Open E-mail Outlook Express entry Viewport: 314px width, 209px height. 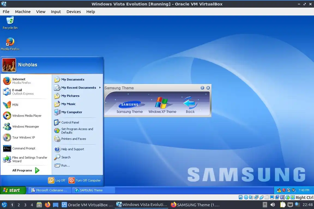click(x=26, y=92)
